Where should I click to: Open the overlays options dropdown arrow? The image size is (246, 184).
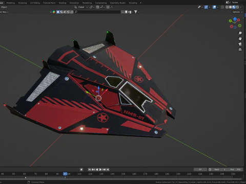click(x=218, y=7)
